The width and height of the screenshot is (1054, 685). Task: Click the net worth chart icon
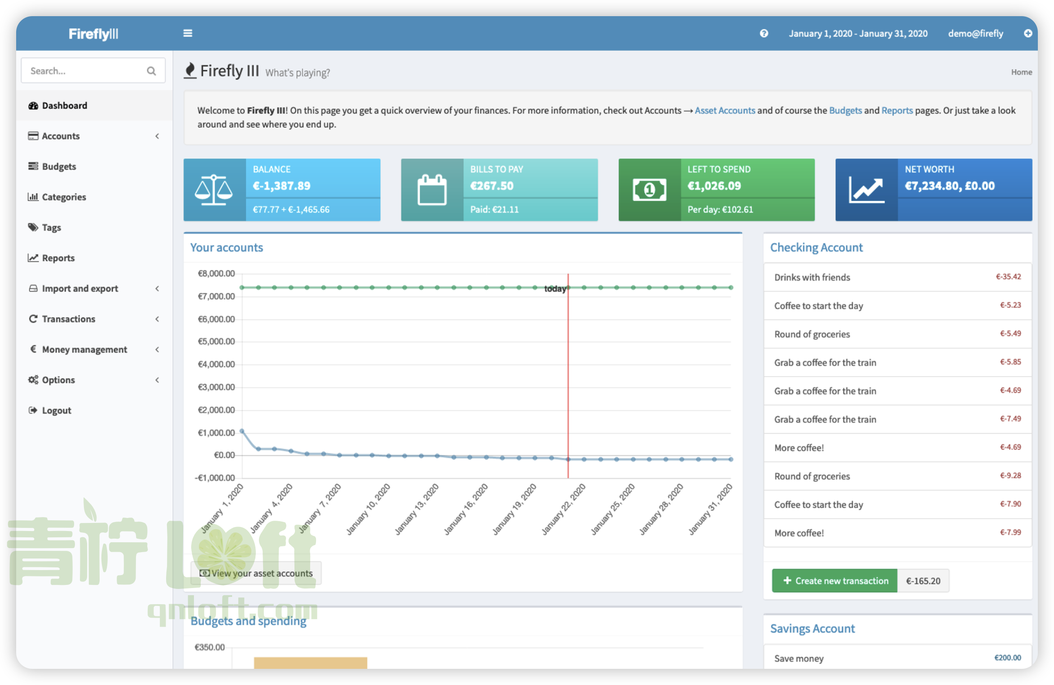pyautogui.click(x=866, y=190)
